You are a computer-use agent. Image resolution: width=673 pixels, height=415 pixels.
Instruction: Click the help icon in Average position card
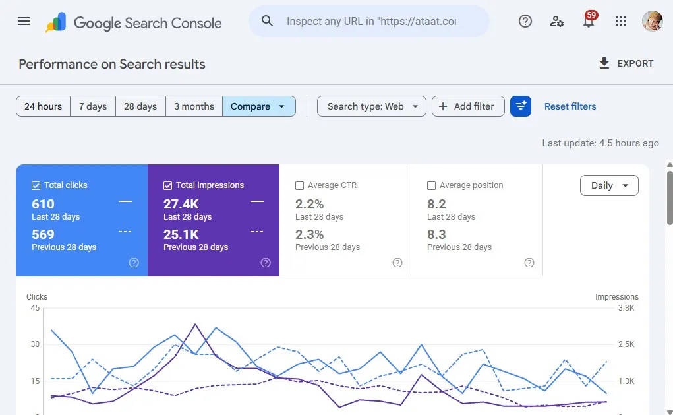click(529, 263)
